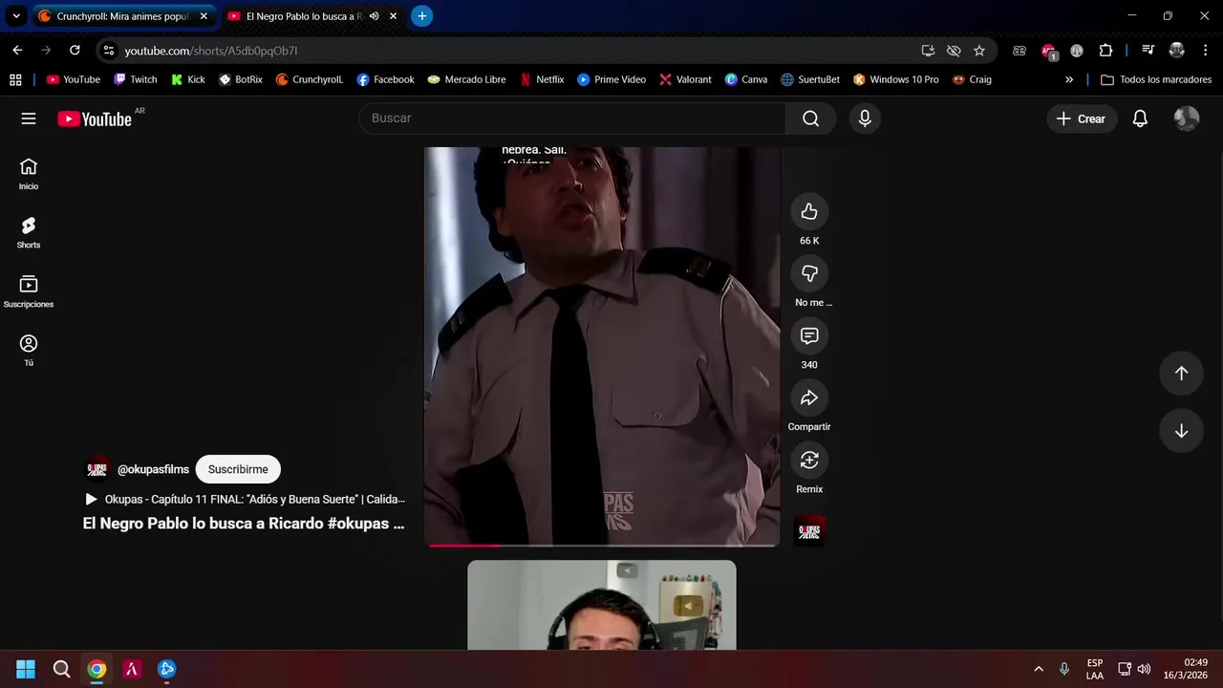This screenshot has height=688, width=1223.
Task: Show hidden bookmarks with double chevron
Action: (1069, 79)
